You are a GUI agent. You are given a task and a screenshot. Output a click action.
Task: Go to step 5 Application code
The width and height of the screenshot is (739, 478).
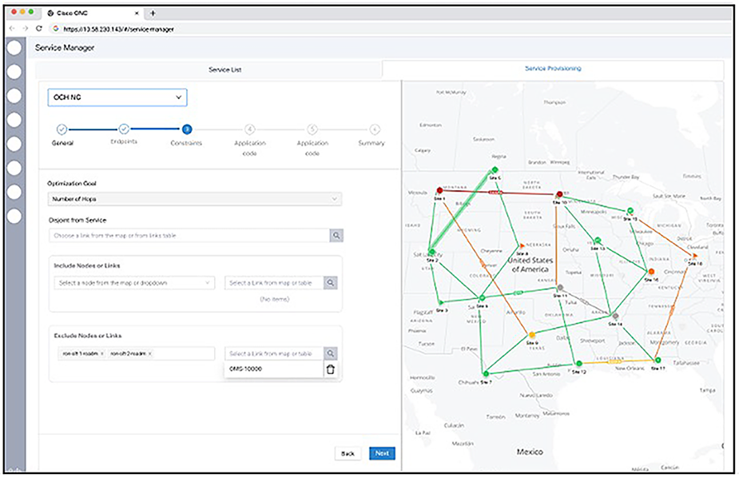click(x=312, y=129)
